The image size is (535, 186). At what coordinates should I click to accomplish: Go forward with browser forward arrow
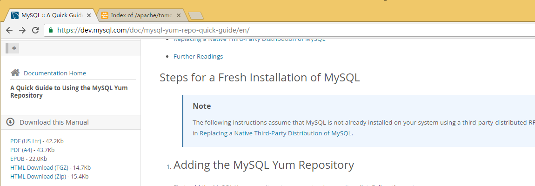tap(22, 30)
